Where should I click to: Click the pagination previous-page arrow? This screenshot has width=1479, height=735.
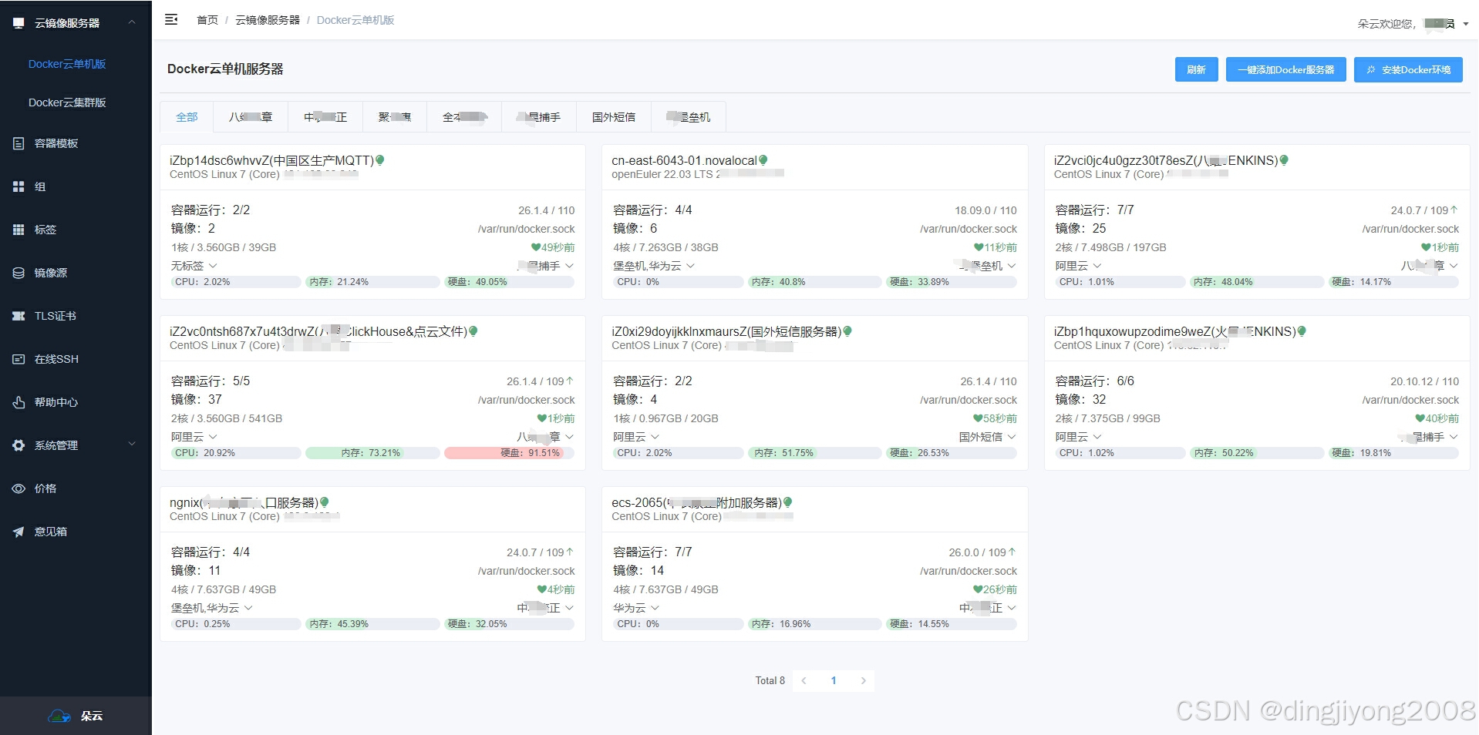pos(804,680)
